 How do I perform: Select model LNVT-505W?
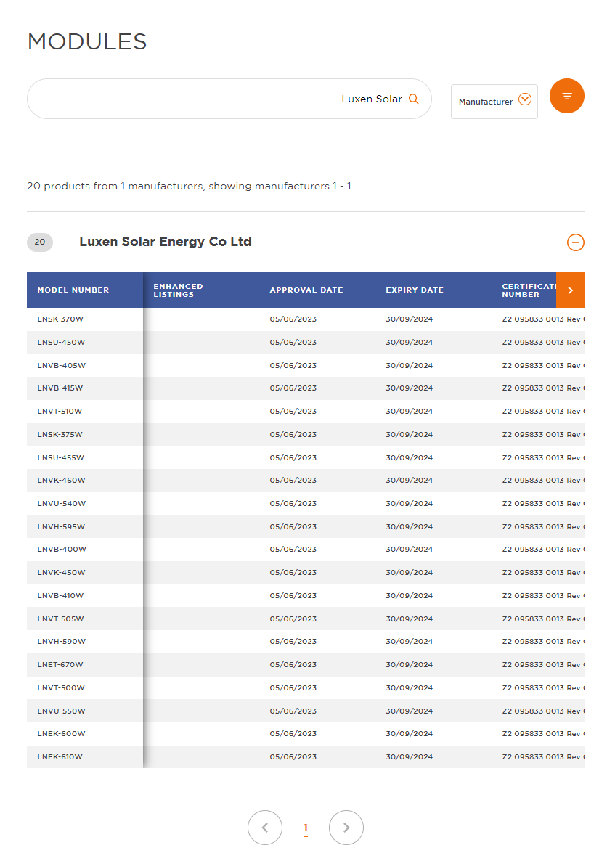point(60,619)
